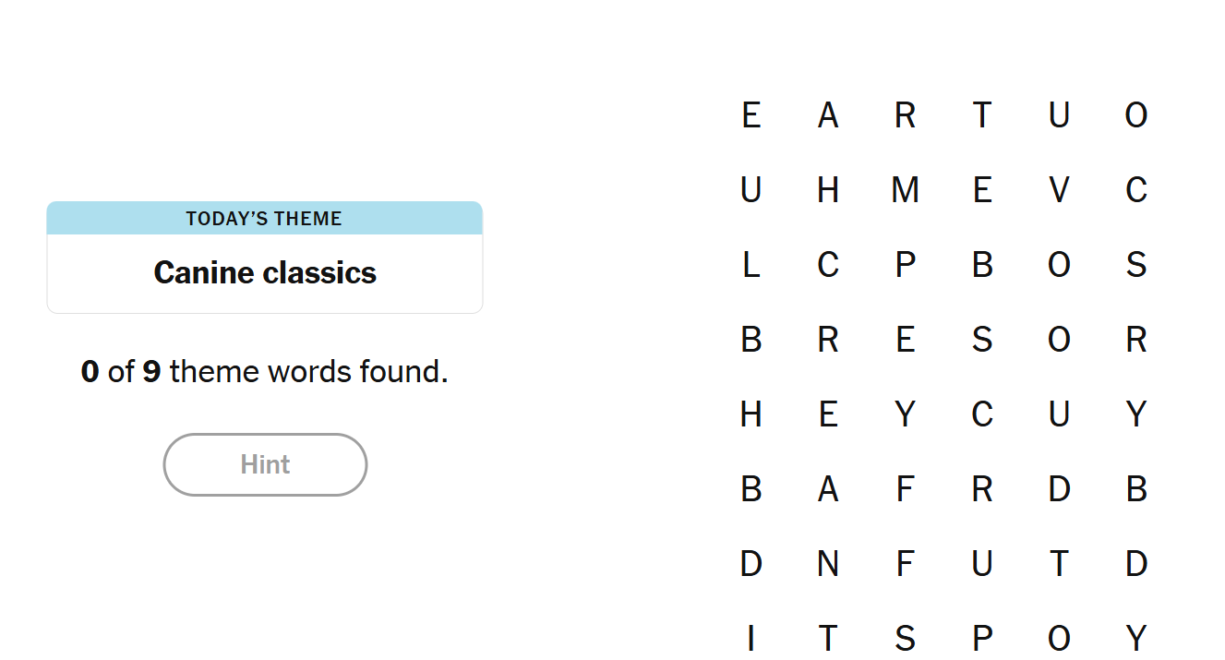Select the letter P in the bottom row
Image resolution: width=1225 pixels, height=660 pixels.
click(x=982, y=638)
